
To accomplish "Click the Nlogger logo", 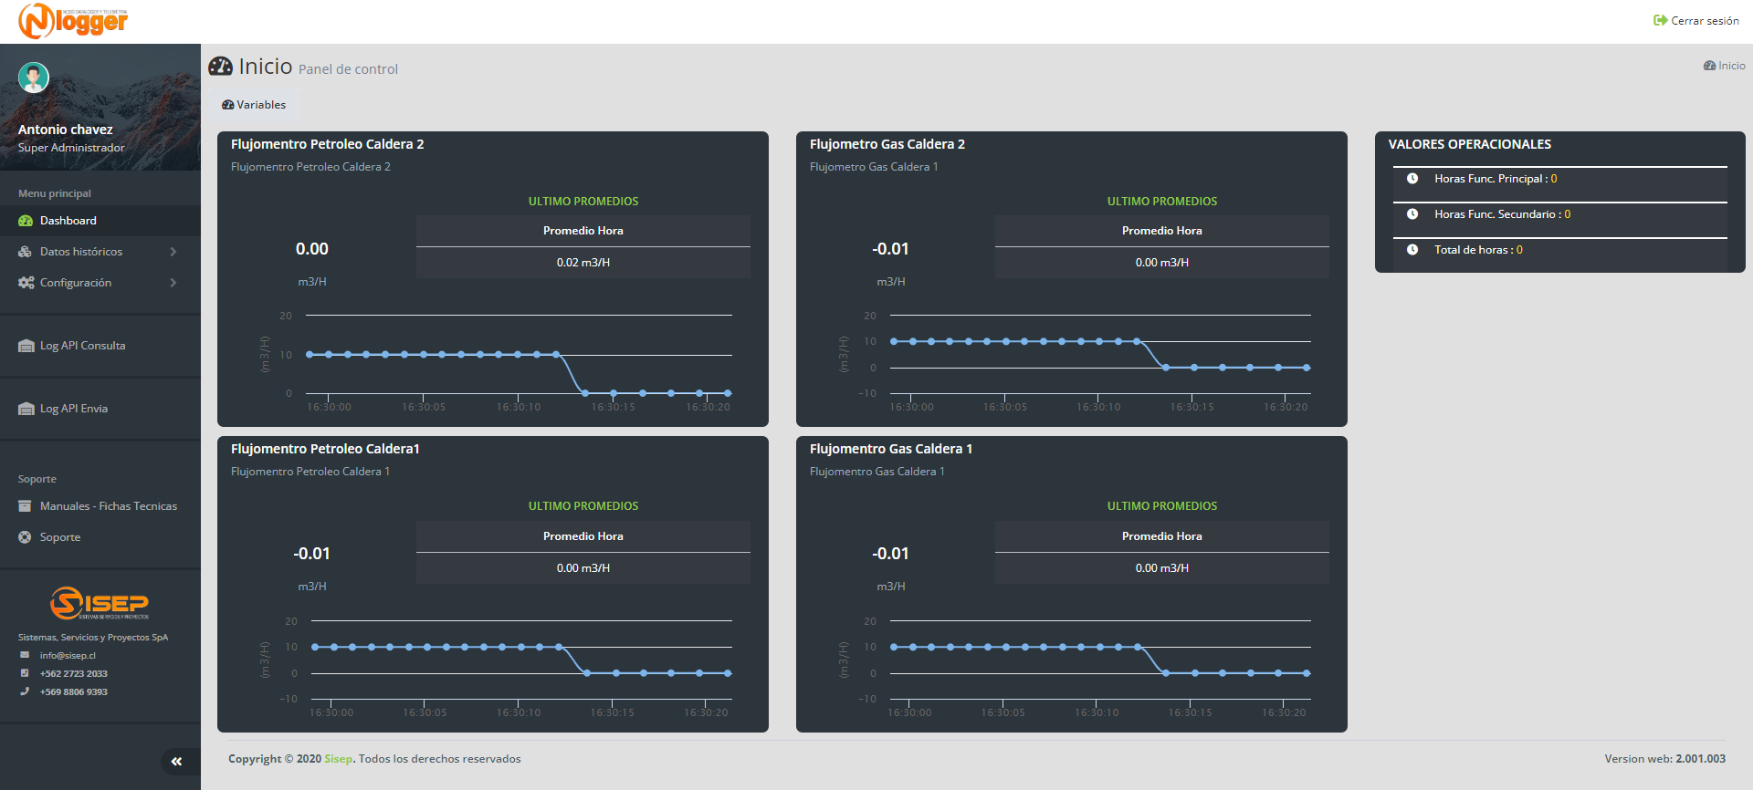I will [73, 20].
